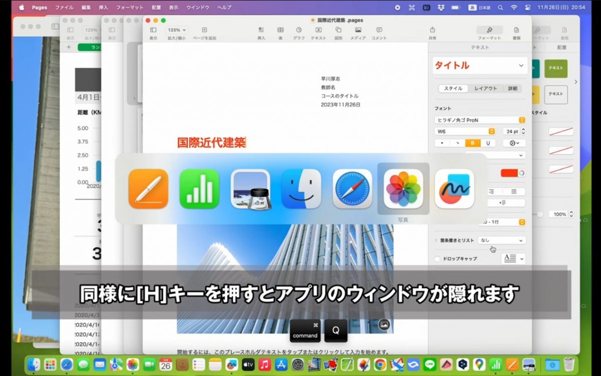
Task: Open Launchpad from the Dock
Action: point(50,364)
